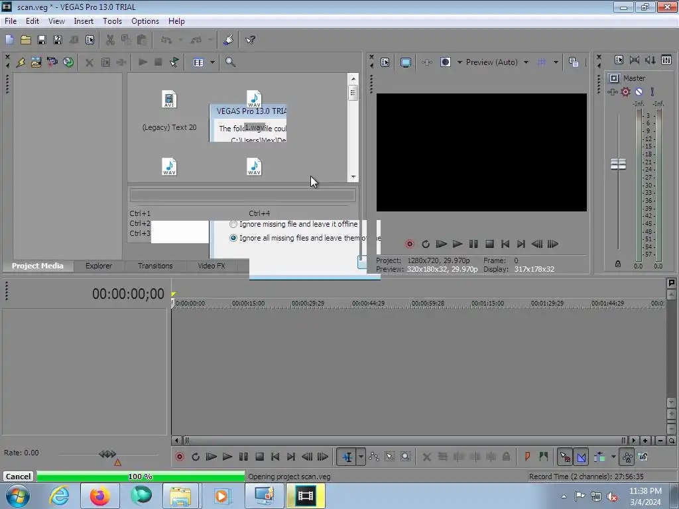Screen dimensions: 679x509
Task: Switch to the Transitions tab
Action: [155, 266]
